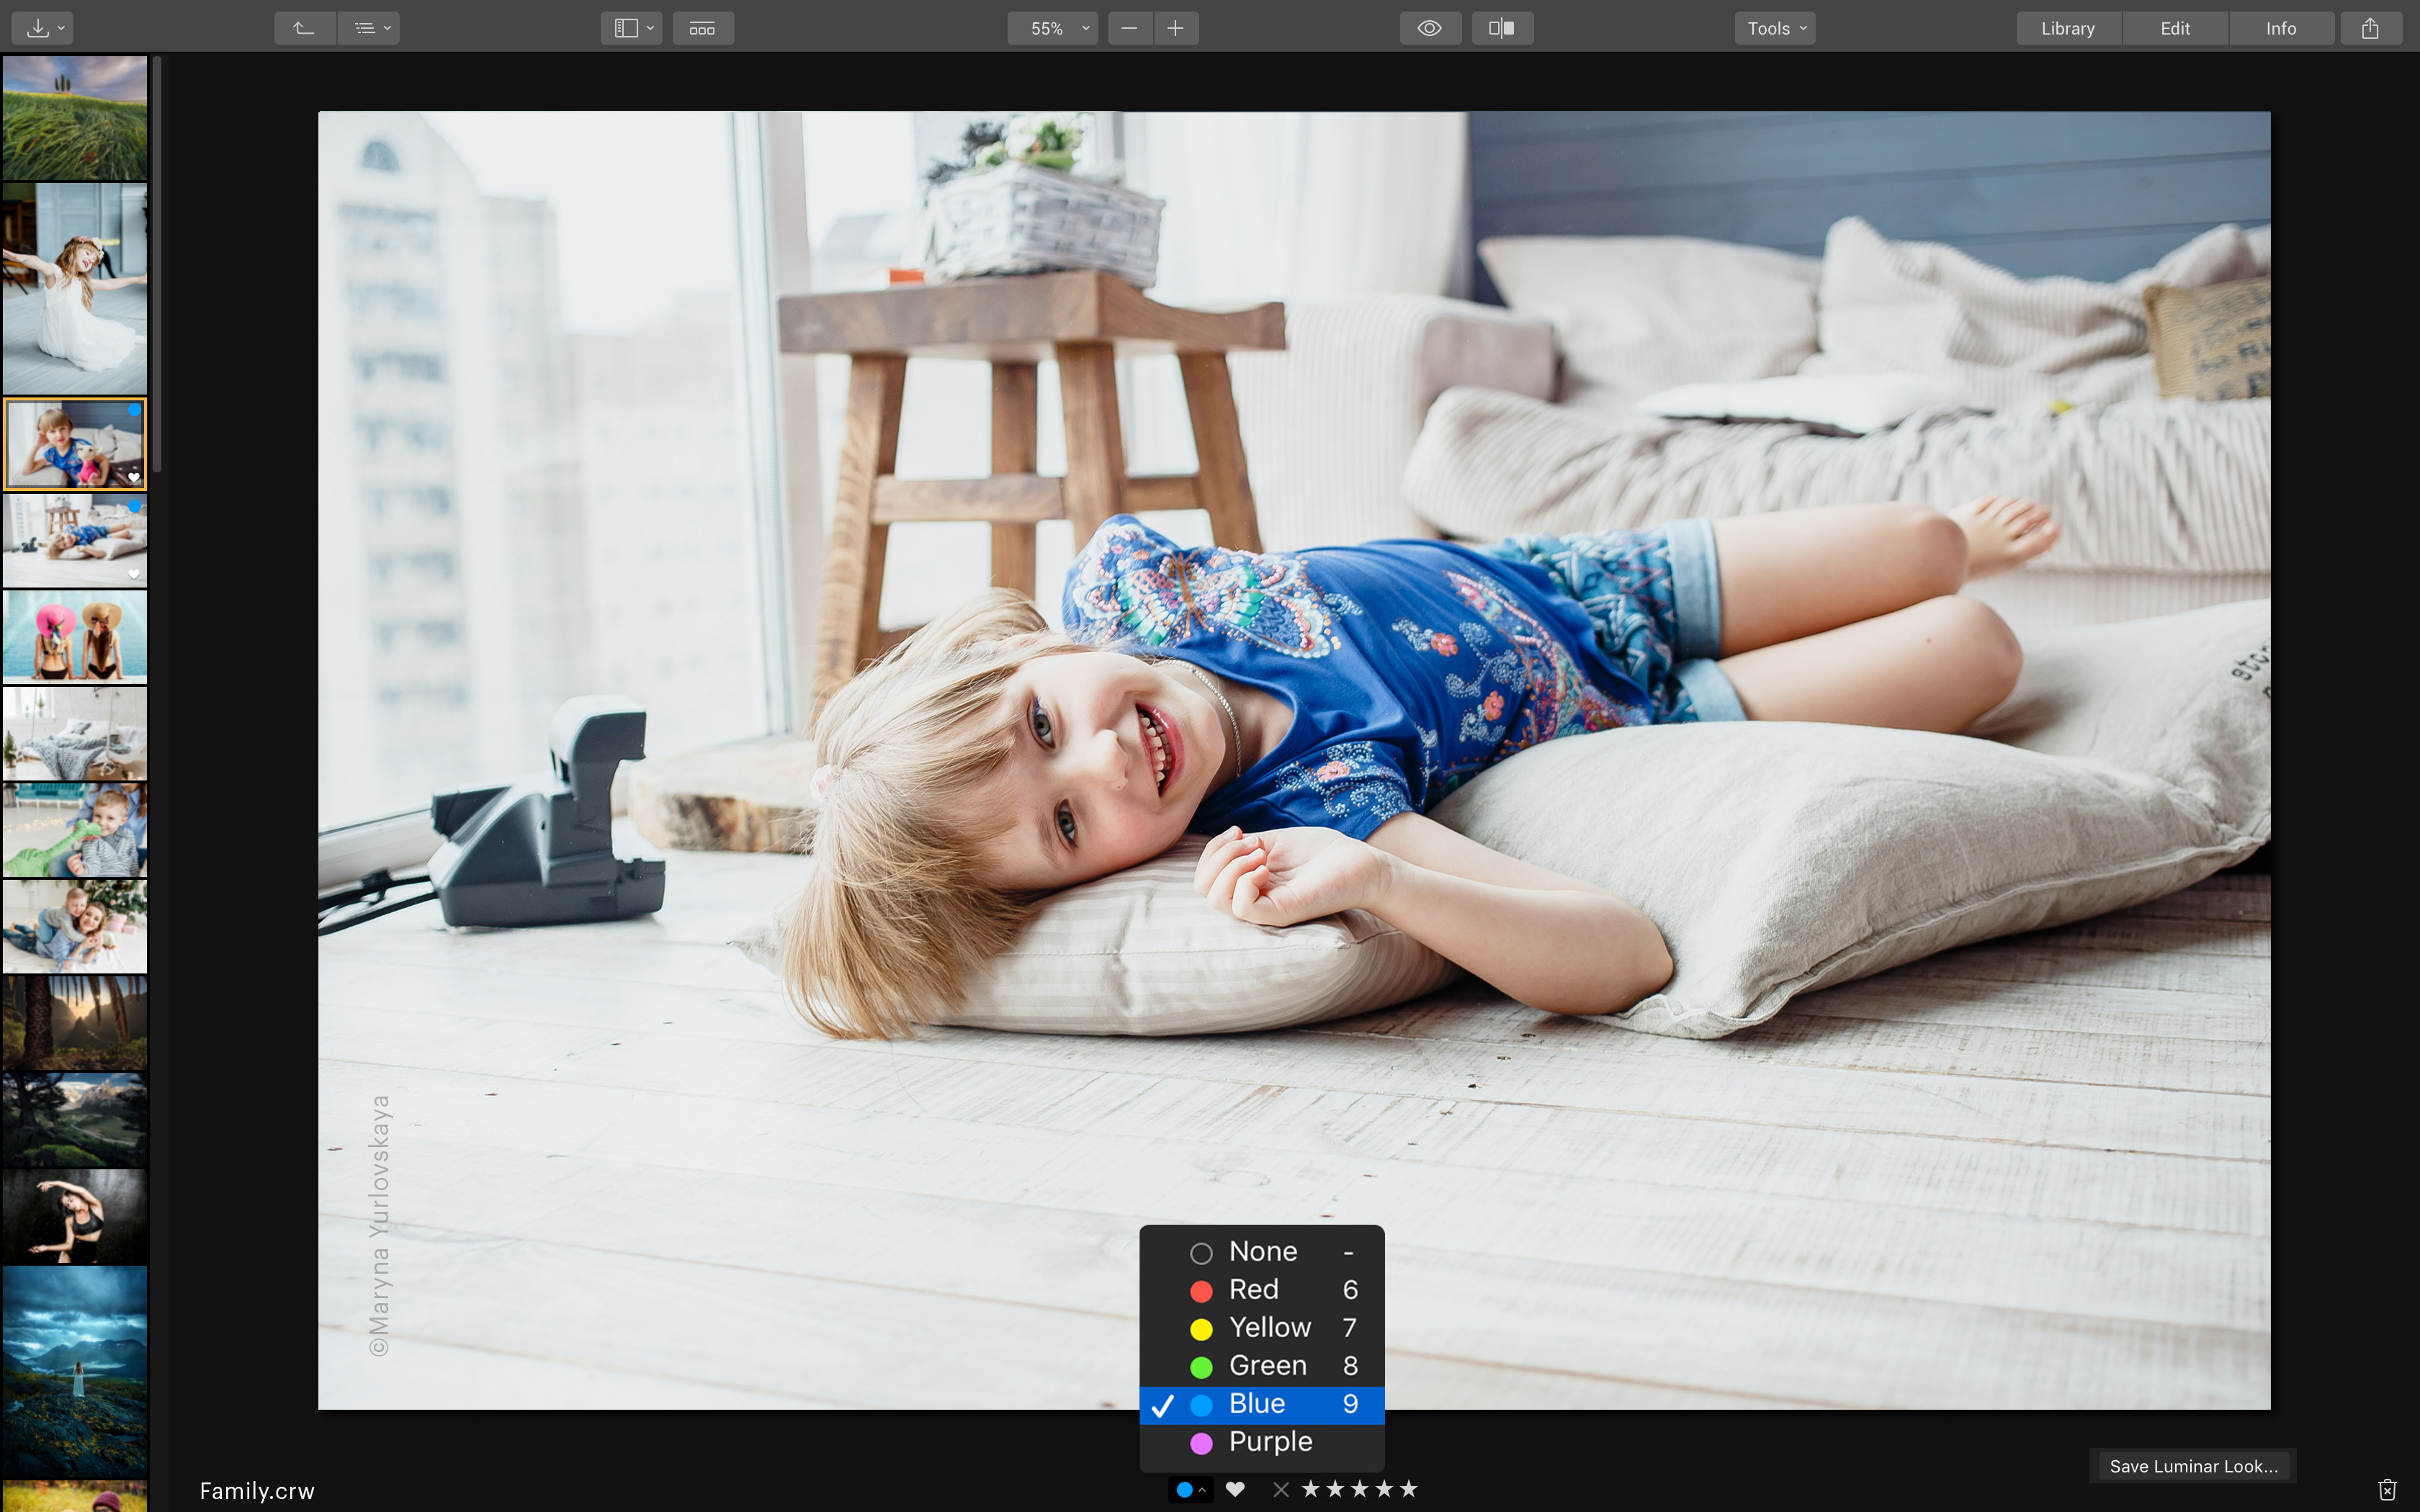The image size is (2420, 1512).
Task: Switch to the Edit tab
Action: pos(2174,28)
